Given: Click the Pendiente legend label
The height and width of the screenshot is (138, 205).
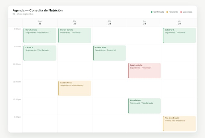Looking at the screenshot, I should 173,12.
